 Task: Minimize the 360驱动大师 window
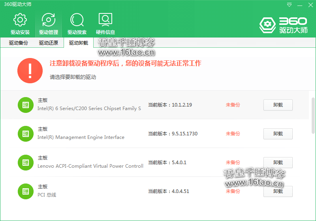tap(299, 5)
